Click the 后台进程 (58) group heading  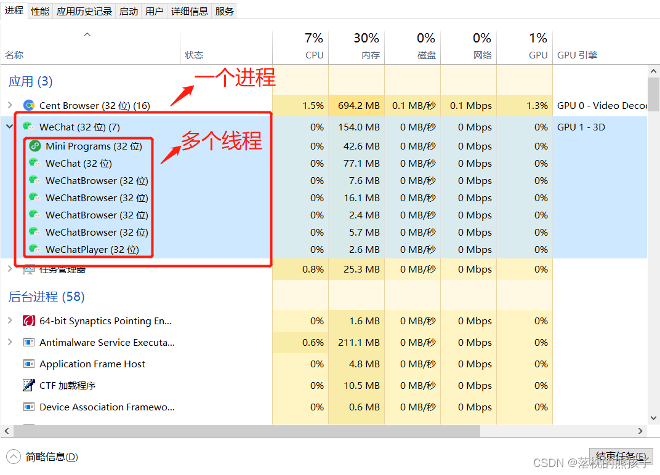pos(46,297)
